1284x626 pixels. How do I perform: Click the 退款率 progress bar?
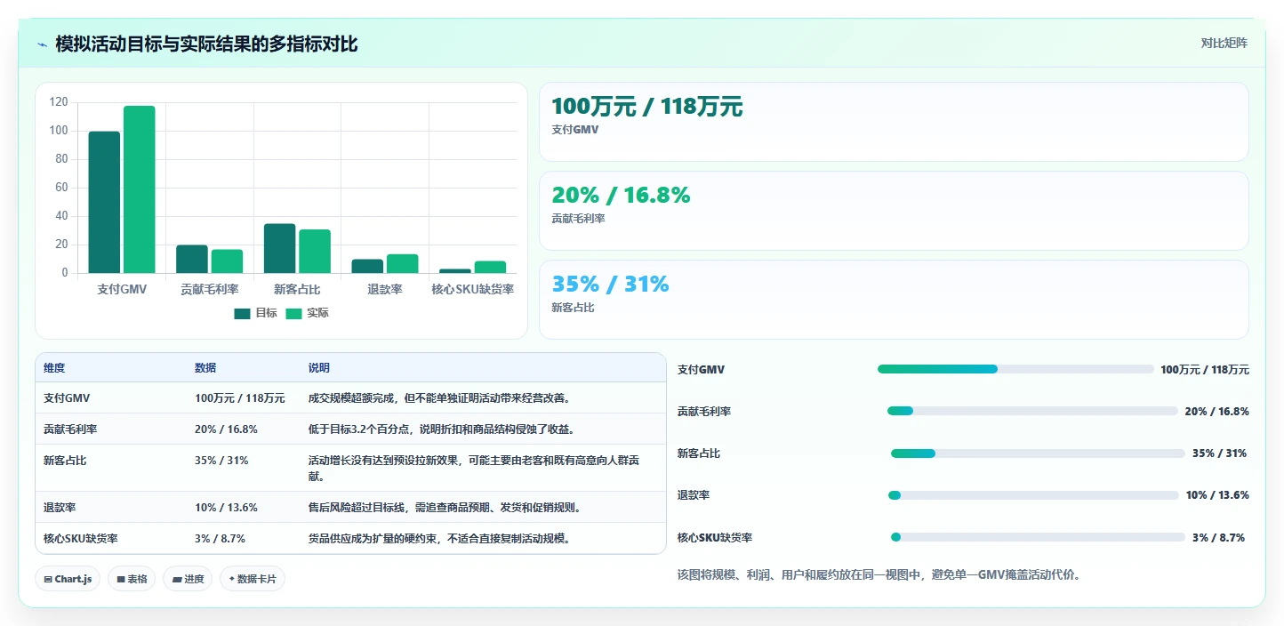(x=1033, y=495)
